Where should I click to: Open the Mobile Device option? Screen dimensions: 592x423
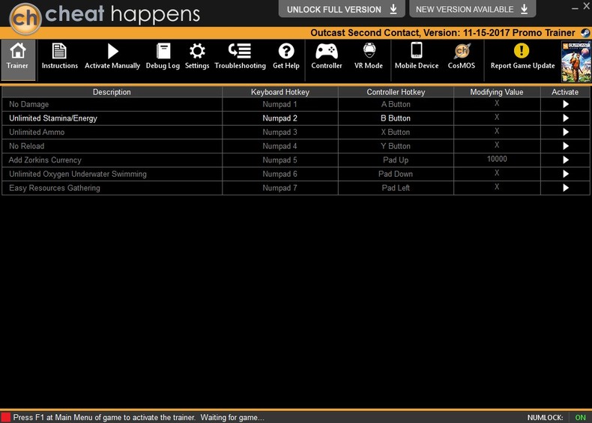417,57
